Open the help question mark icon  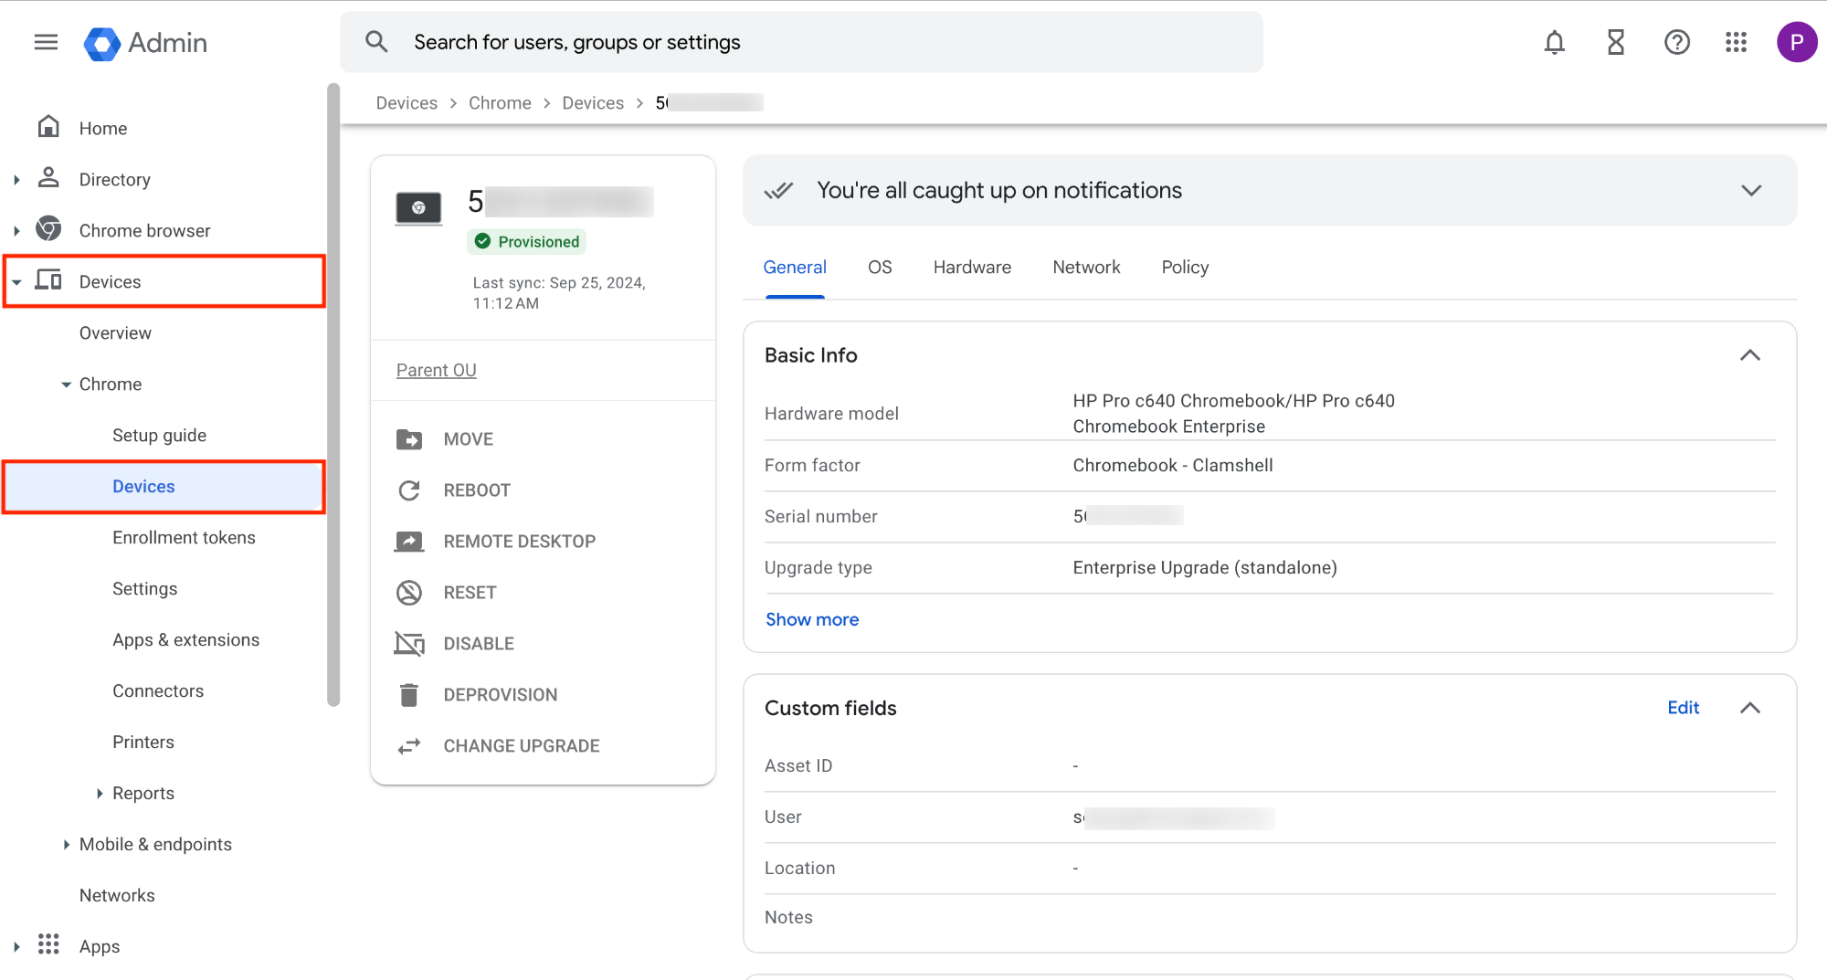[1676, 42]
